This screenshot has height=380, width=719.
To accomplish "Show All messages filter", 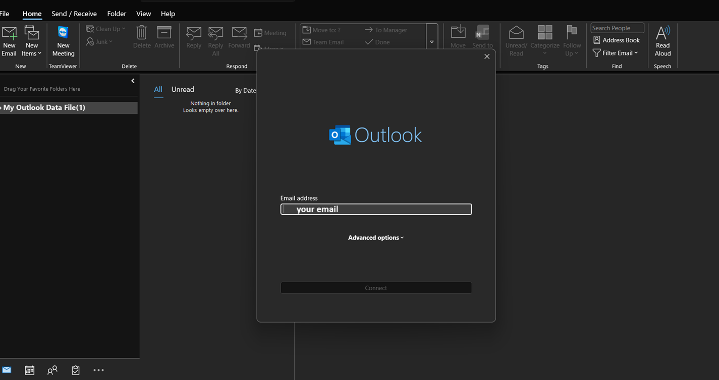I will tap(158, 89).
